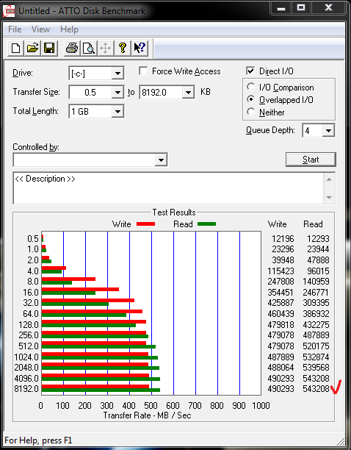Open About via yellow question mark icon
The image size is (351, 450).
point(123,48)
